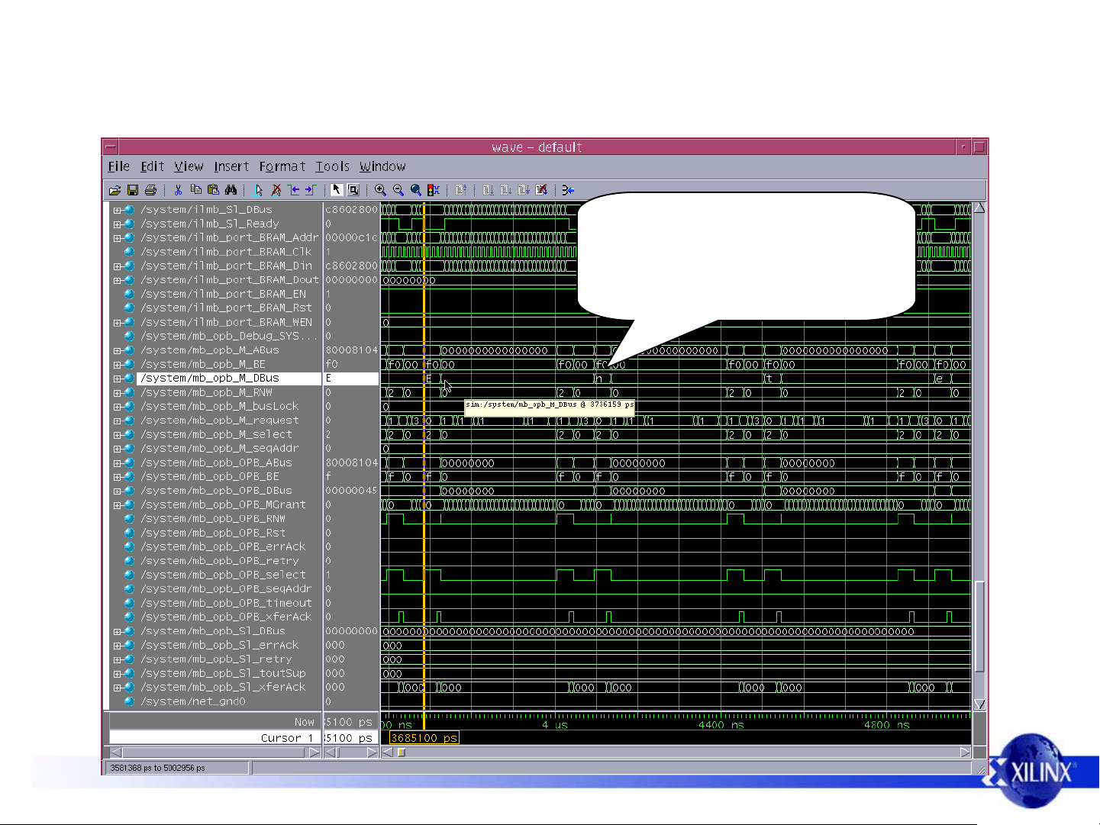Select /system/mb_opb_OPB_Rst signal name
The image size is (1100, 825).
[x=213, y=533]
